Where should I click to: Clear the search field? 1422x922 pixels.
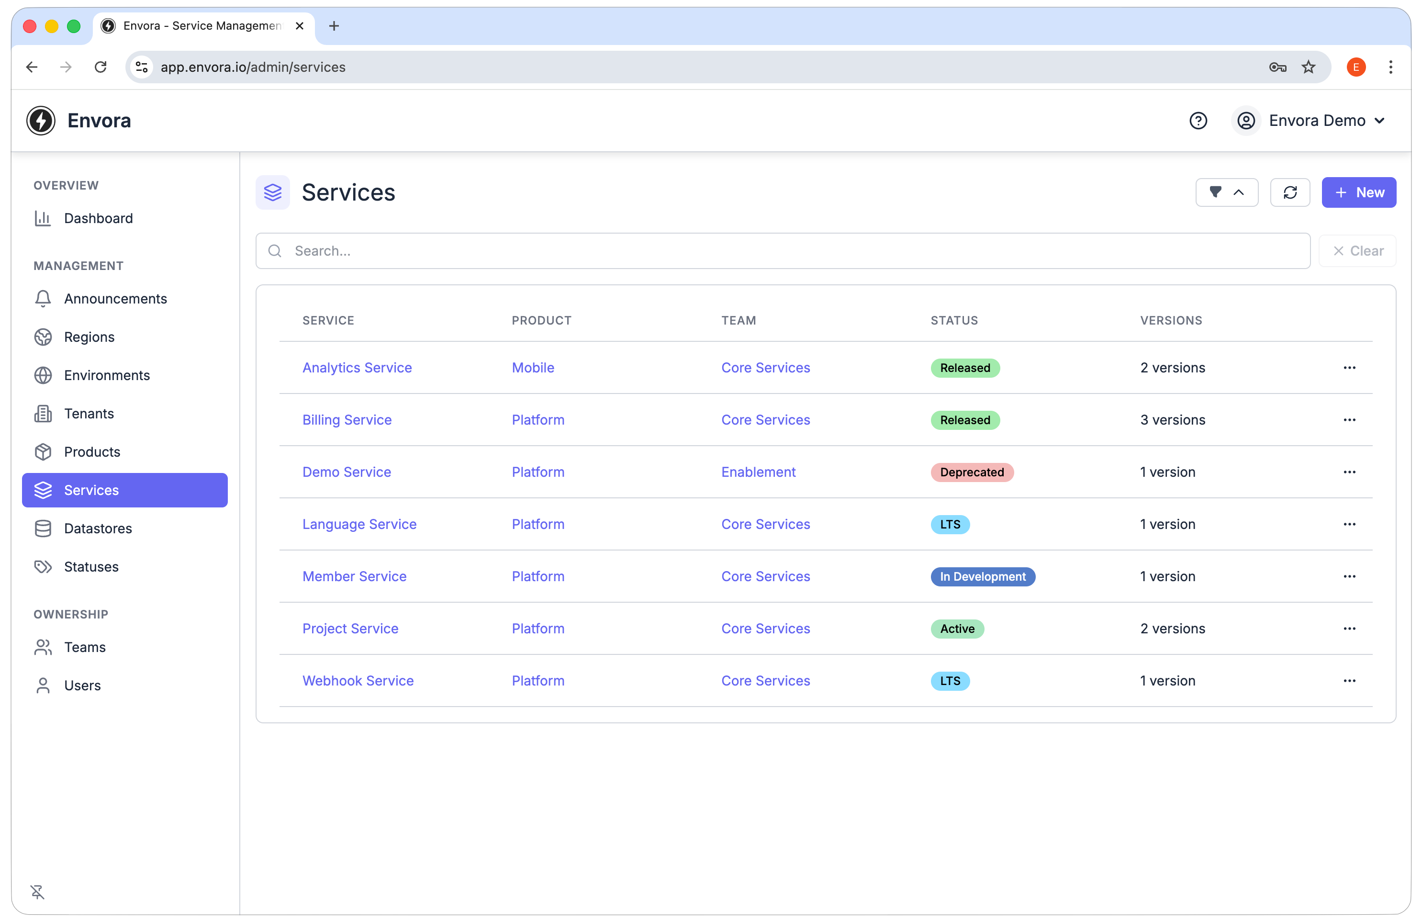point(1357,251)
